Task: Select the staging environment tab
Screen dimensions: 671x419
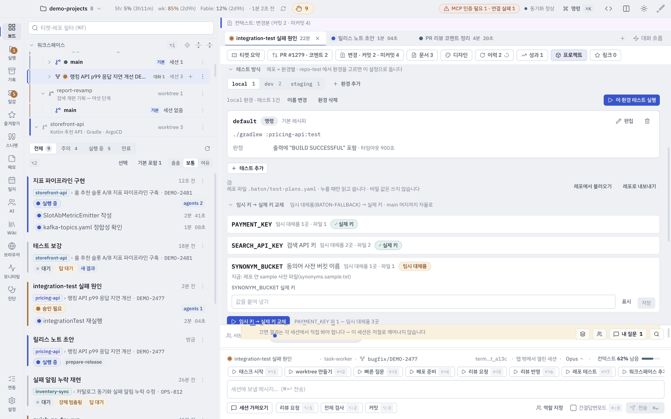Action: [305, 84]
